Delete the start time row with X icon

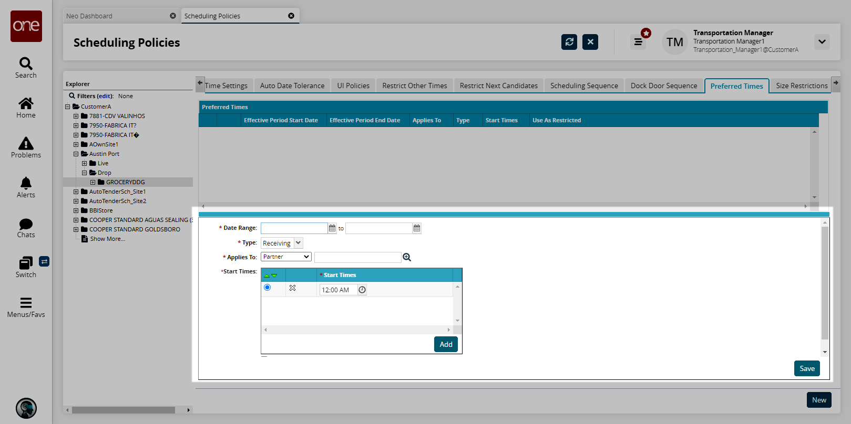(293, 288)
